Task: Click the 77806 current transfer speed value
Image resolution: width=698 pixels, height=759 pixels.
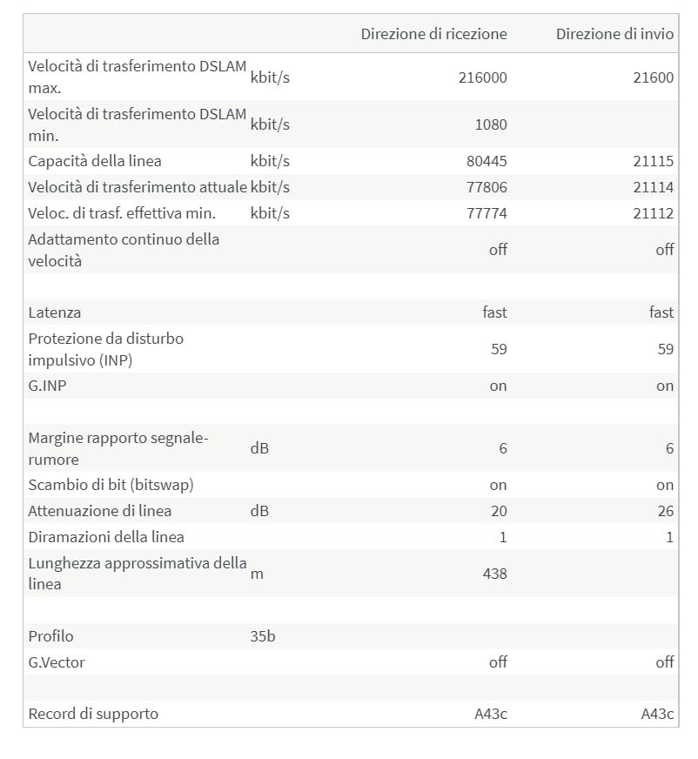Action: [487, 187]
